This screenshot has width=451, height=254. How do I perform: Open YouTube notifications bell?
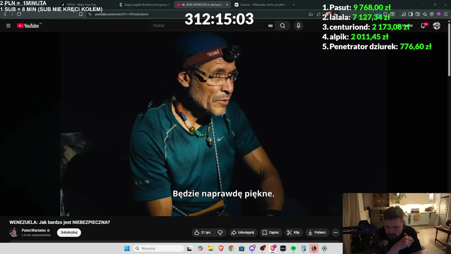[x=423, y=25]
